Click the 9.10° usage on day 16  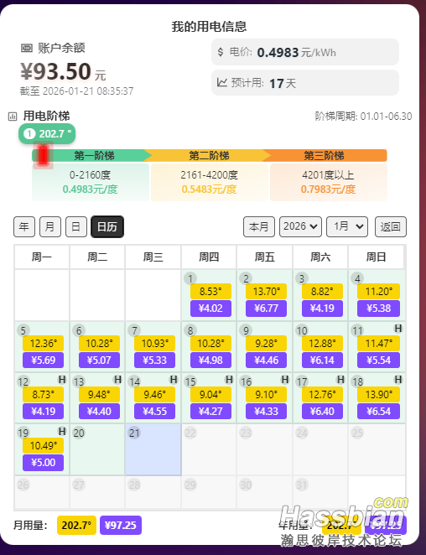pyautogui.click(x=267, y=394)
